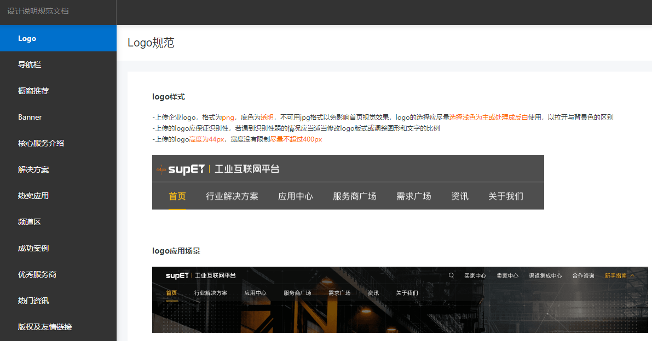Click 渠道集成中心 link in scene preview
Image resolution: width=652 pixels, height=341 pixels.
point(546,275)
